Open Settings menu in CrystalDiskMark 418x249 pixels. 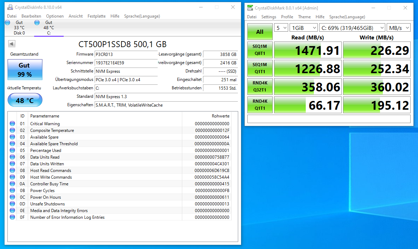(269, 17)
